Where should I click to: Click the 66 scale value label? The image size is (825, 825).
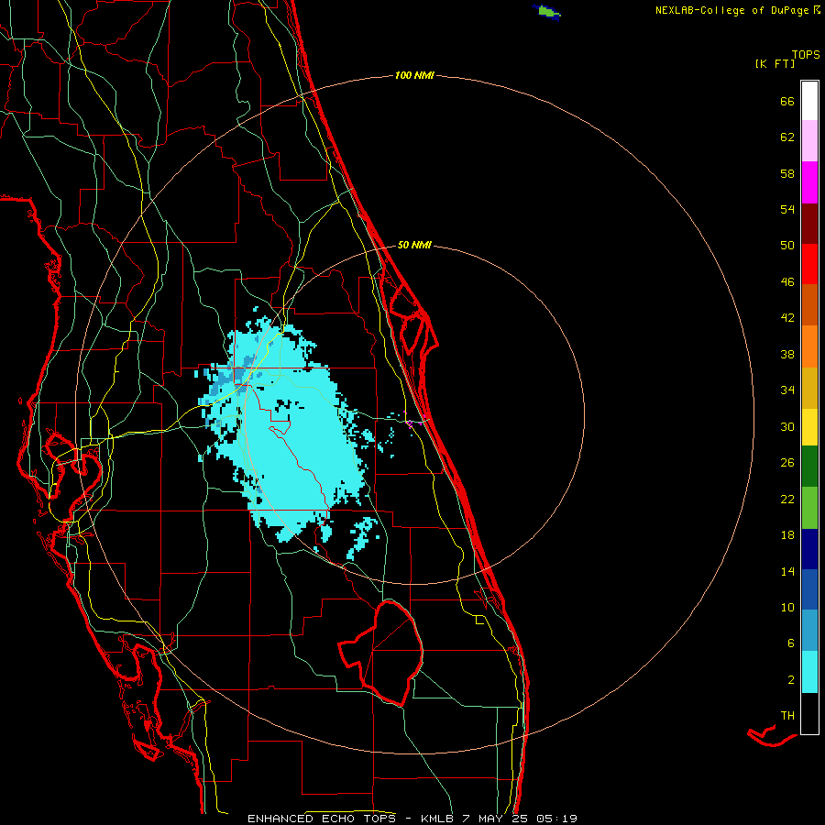click(x=787, y=102)
